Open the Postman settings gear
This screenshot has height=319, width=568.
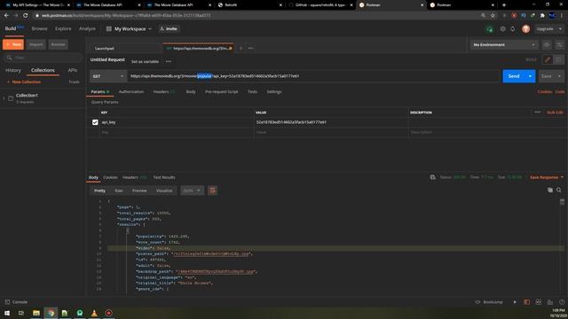coord(503,29)
